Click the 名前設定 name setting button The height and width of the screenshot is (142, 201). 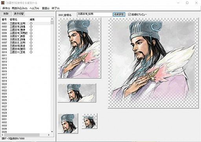pyautogui.click(x=119, y=15)
